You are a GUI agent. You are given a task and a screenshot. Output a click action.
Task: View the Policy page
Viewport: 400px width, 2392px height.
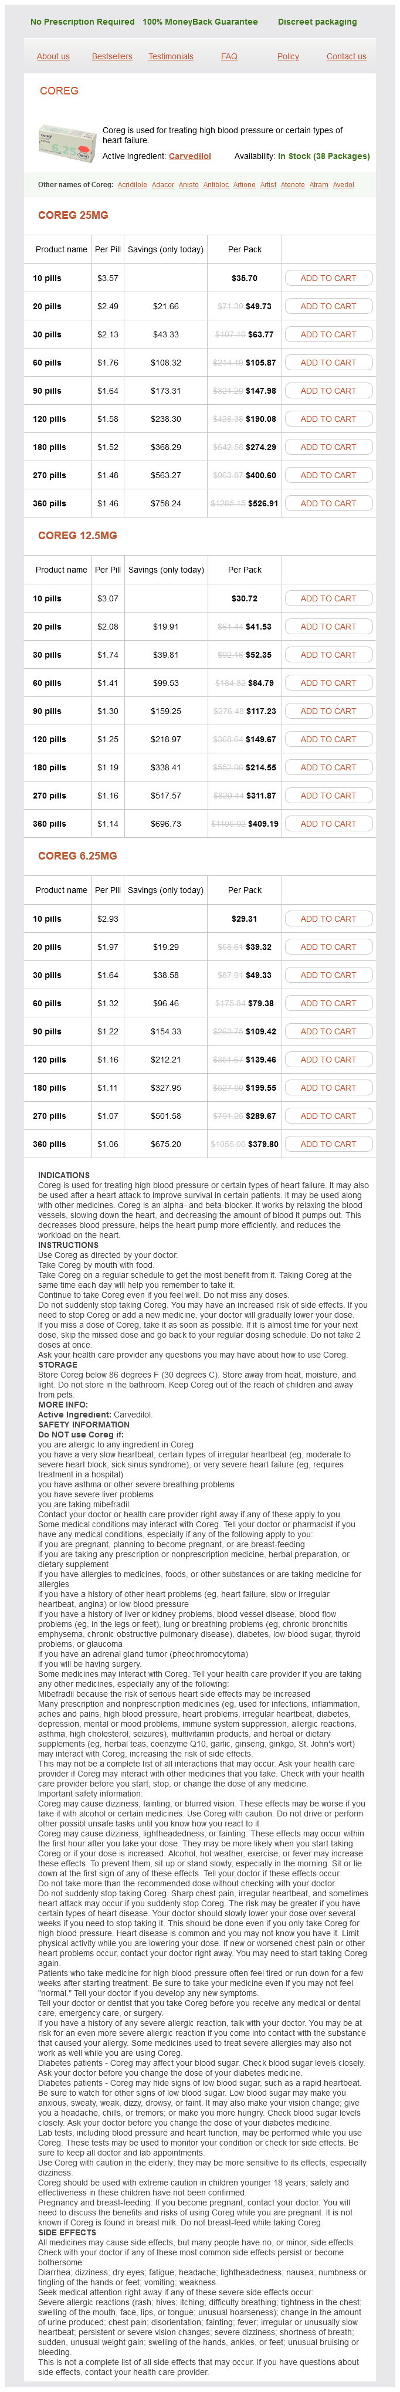pyautogui.click(x=288, y=57)
